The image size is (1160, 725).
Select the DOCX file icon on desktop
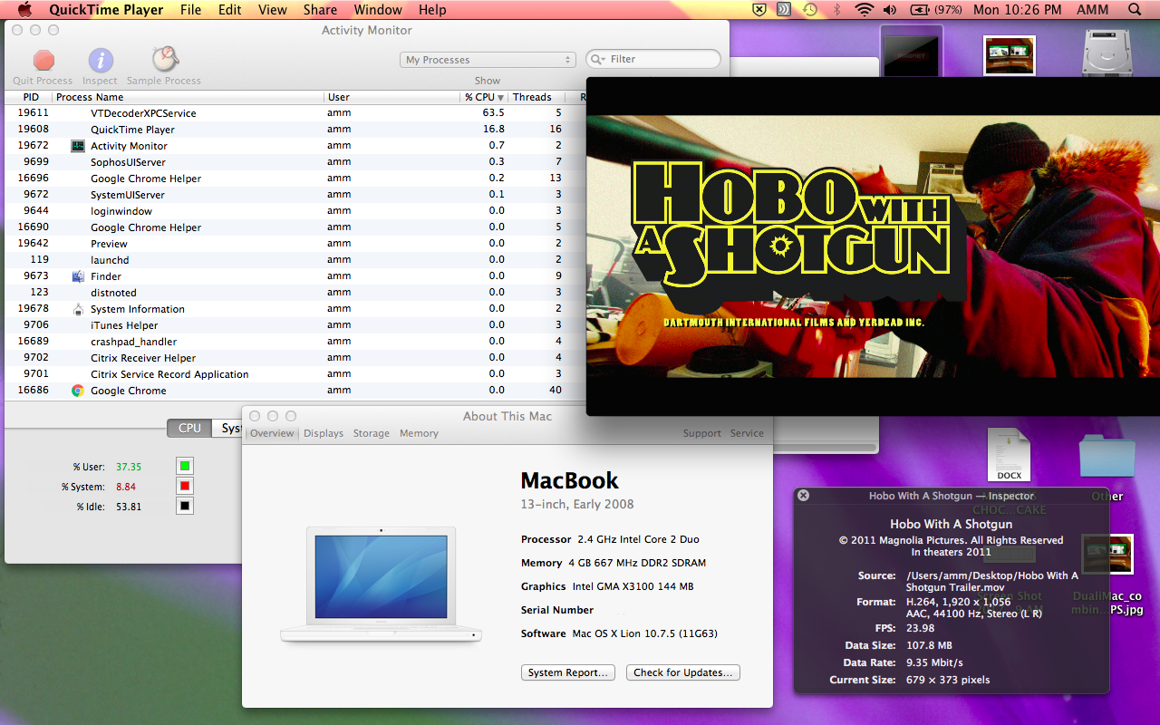1009,455
